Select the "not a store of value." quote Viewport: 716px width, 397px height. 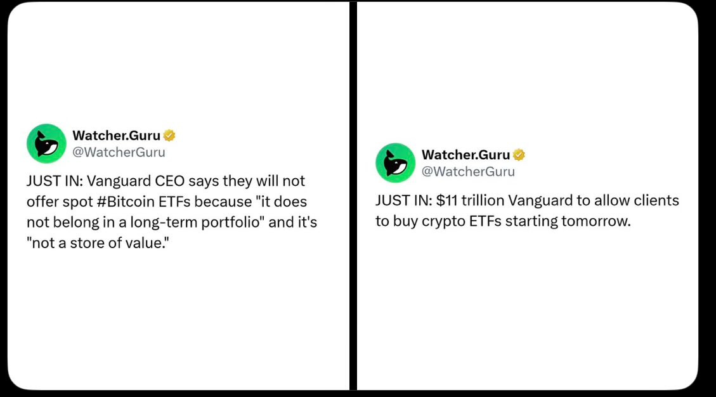(98, 243)
